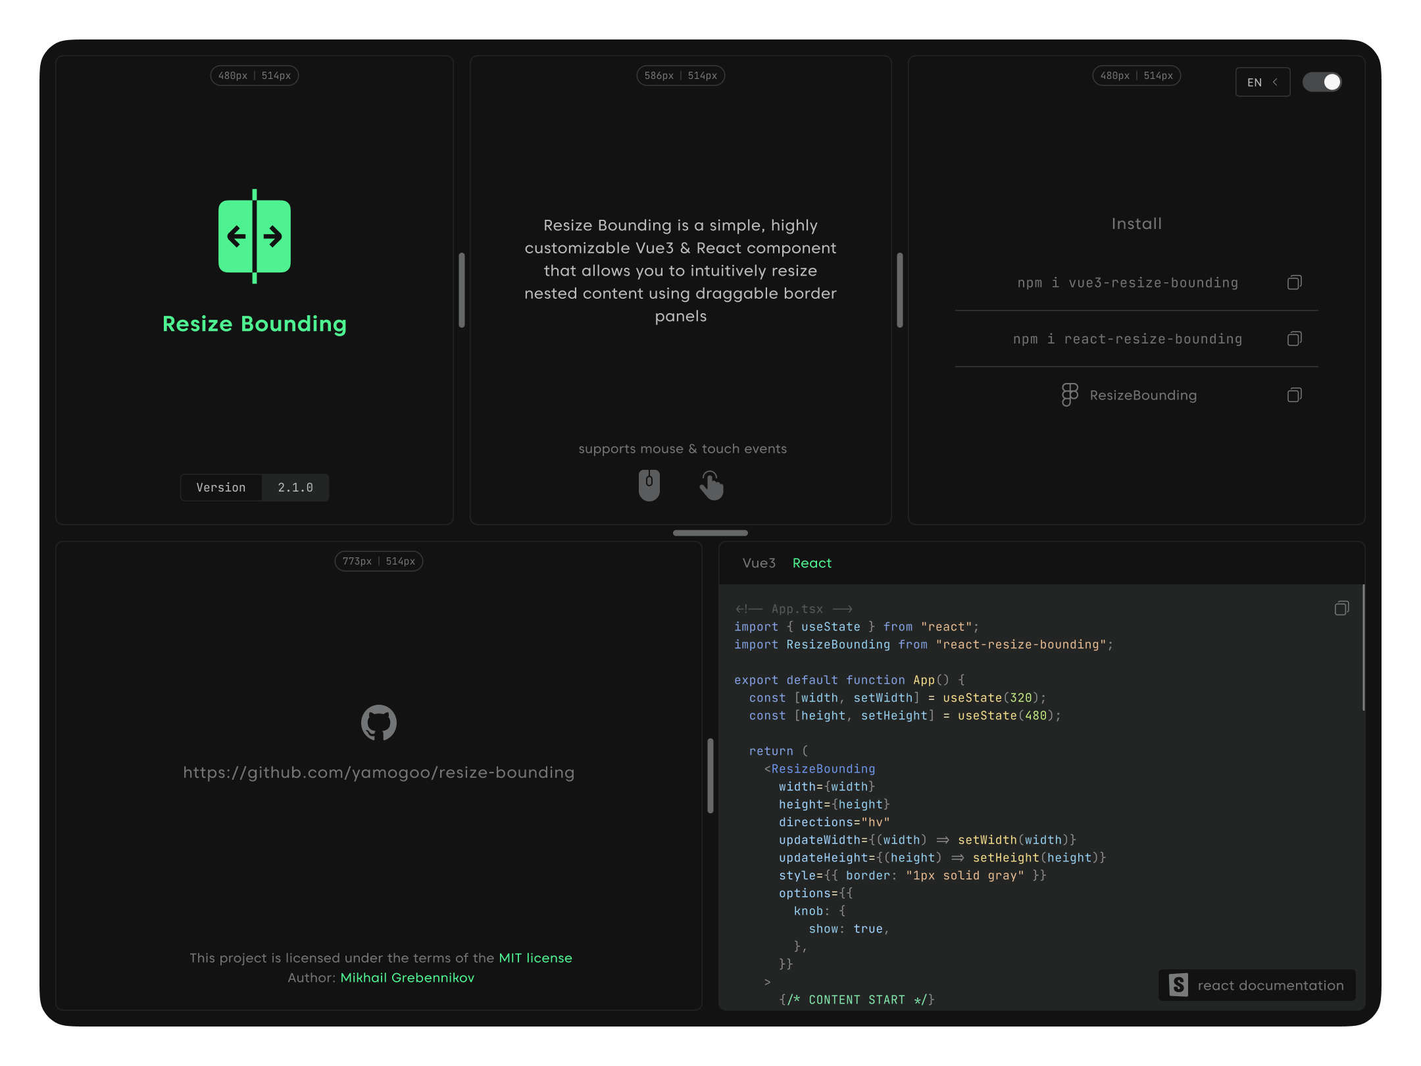Open the MIT license link
Image resolution: width=1421 pixels, height=1066 pixels.
tap(534, 957)
